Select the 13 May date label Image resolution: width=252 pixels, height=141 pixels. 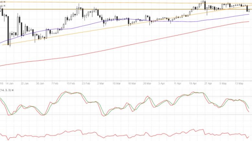pyautogui.click(x=239, y=83)
